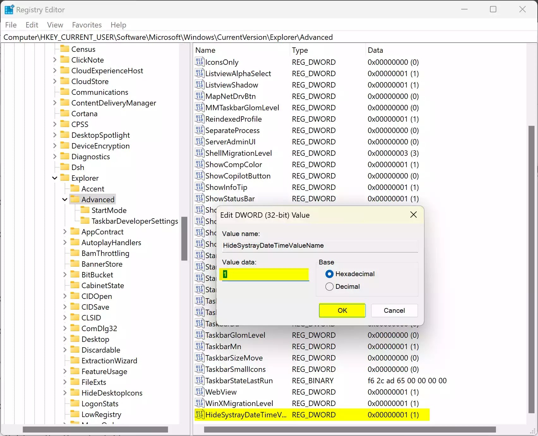538x436 pixels.
Task: Click the IconsOnly DWORD value icon
Action: [x=200, y=62]
